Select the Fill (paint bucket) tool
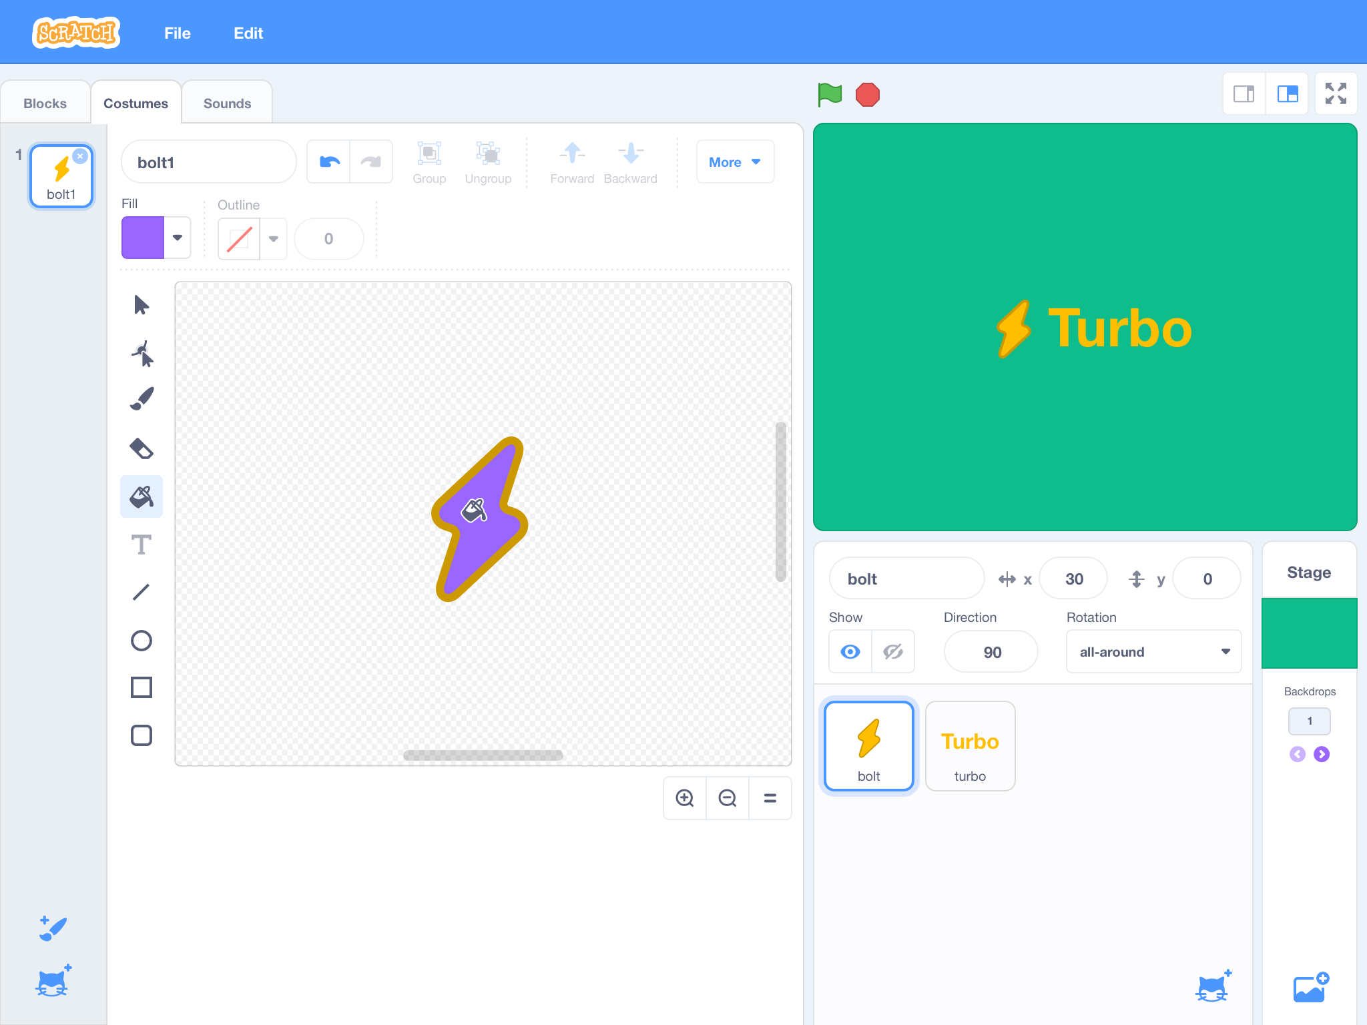This screenshot has height=1025, width=1367. coord(141,496)
